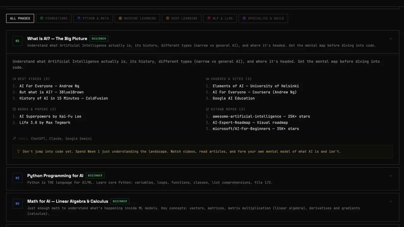The height and width of the screenshot is (227, 404).
Task: Open awesome-artificial-intelligence repo
Action: pyautogui.click(x=261, y=116)
